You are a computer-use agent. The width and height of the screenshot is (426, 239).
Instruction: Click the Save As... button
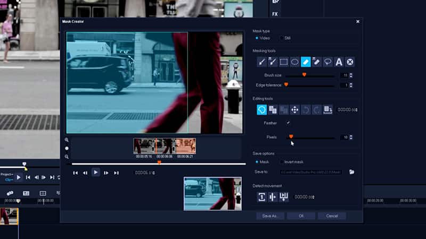[x=271, y=216]
